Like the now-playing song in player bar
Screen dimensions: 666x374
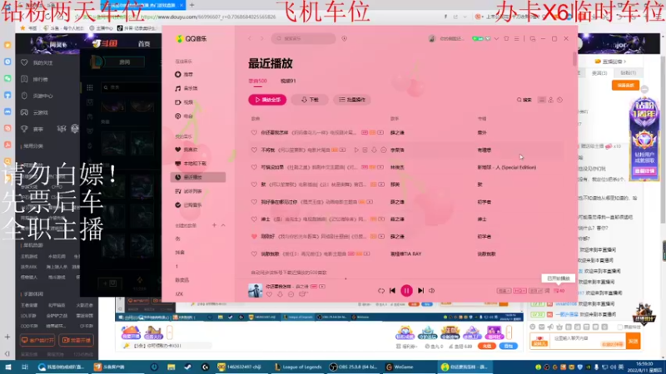pyautogui.click(x=269, y=294)
